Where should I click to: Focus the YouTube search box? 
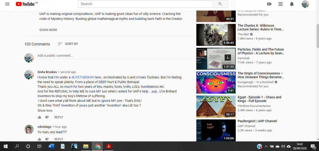tap(145, 4)
